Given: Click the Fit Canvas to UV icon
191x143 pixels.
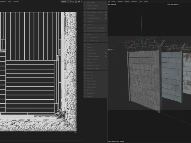Looking at the screenshot, I should click(85, 41).
